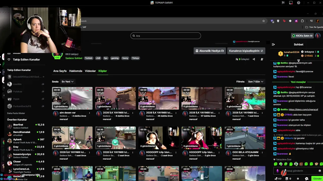Open the profile avatar next to KICKs button
The image size is (323, 181).
click(x=318, y=36)
